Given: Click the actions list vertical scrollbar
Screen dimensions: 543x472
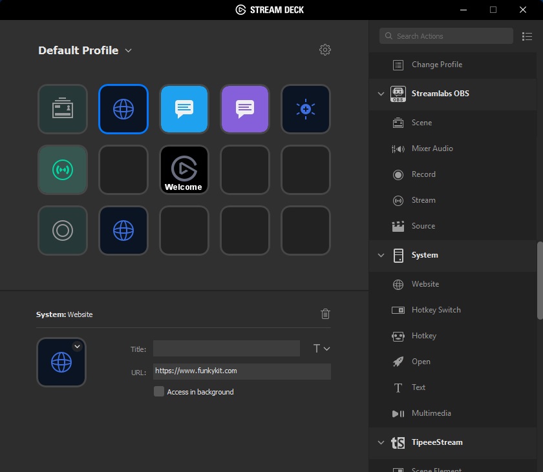Looking at the screenshot, I should coord(540,280).
